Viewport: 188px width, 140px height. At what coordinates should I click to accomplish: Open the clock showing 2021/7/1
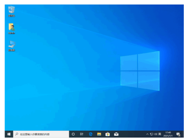point(168,134)
